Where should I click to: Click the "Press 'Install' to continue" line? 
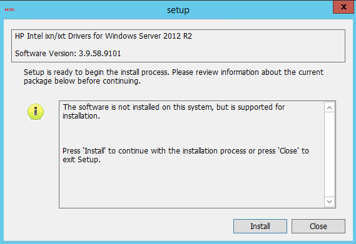186,150
